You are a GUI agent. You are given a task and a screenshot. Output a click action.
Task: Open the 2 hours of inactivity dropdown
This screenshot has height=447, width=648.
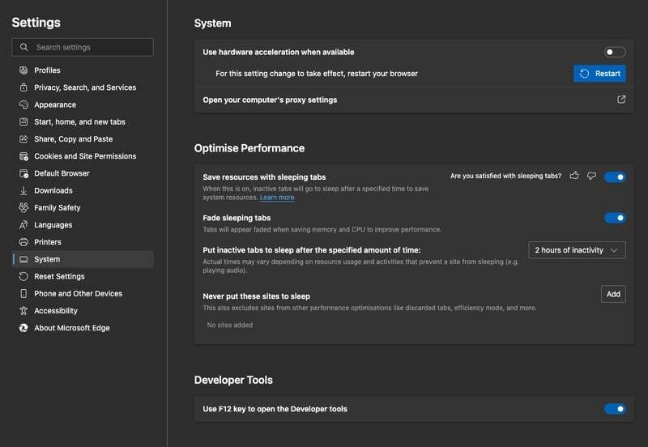point(577,250)
